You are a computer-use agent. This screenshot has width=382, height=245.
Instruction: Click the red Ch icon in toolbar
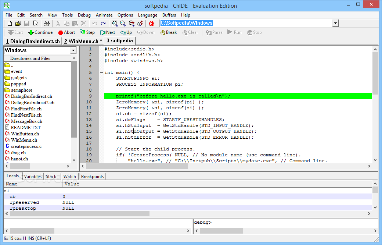[152, 24]
